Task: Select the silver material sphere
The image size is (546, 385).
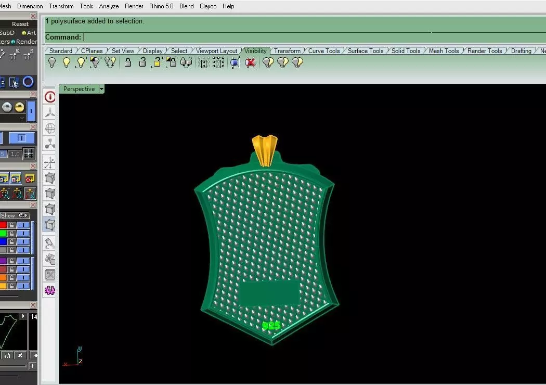Action: (7, 107)
